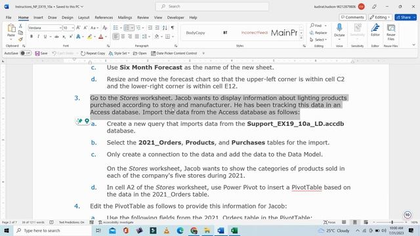This screenshot has height=236, width=420.
Task: Select the Format Painter brush
Action: pyautogui.click(x=20, y=39)
